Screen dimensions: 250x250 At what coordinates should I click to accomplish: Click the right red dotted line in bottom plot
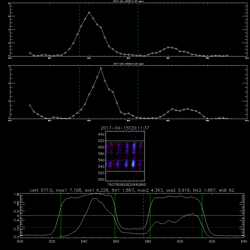(x=193, y=215)
